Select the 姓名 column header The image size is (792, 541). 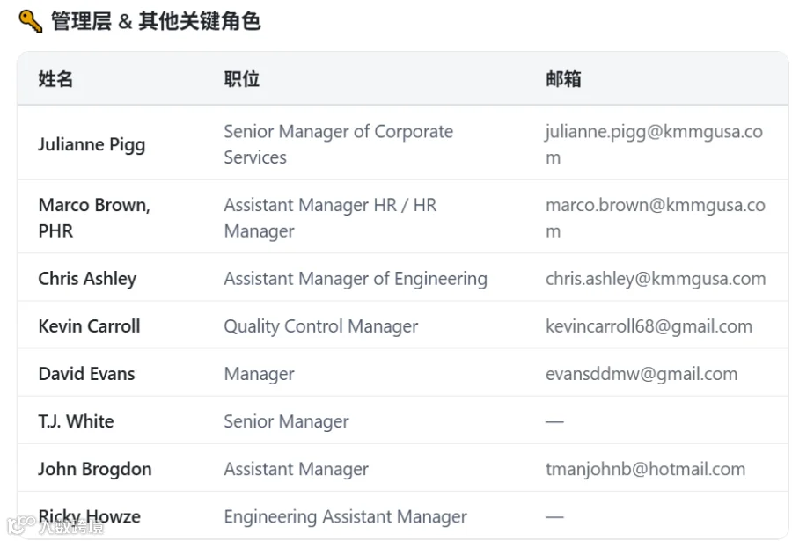tap(55, 79)
